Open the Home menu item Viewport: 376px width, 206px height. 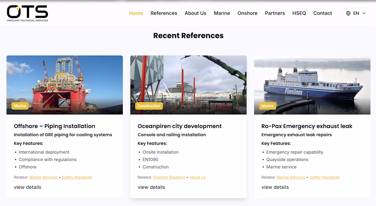click(x=136, y=13)
